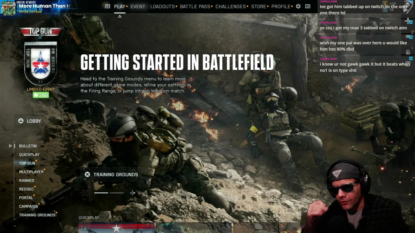Click the crossed-box icon before the page indicators

[x=85, y=193]
